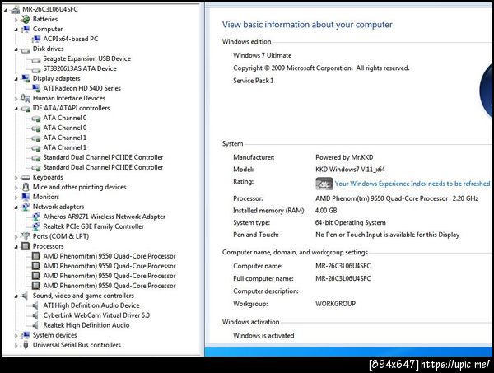This screenshot has height=373, width=494.
Task: Select the first Standard Dual Channel PCI IDE Controller
Action: tap(103, 157)
